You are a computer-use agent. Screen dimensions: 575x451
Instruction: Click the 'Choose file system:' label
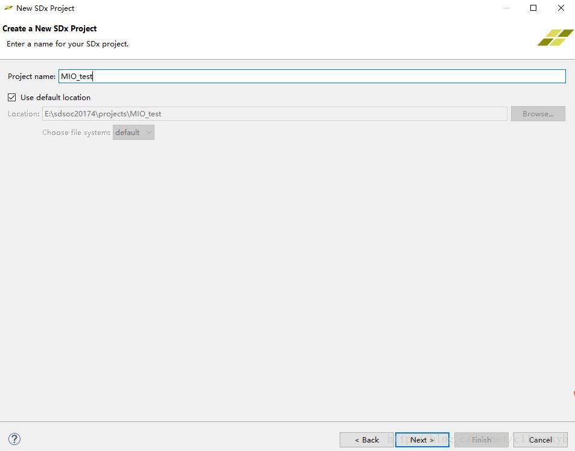click(x=76, y=132)
